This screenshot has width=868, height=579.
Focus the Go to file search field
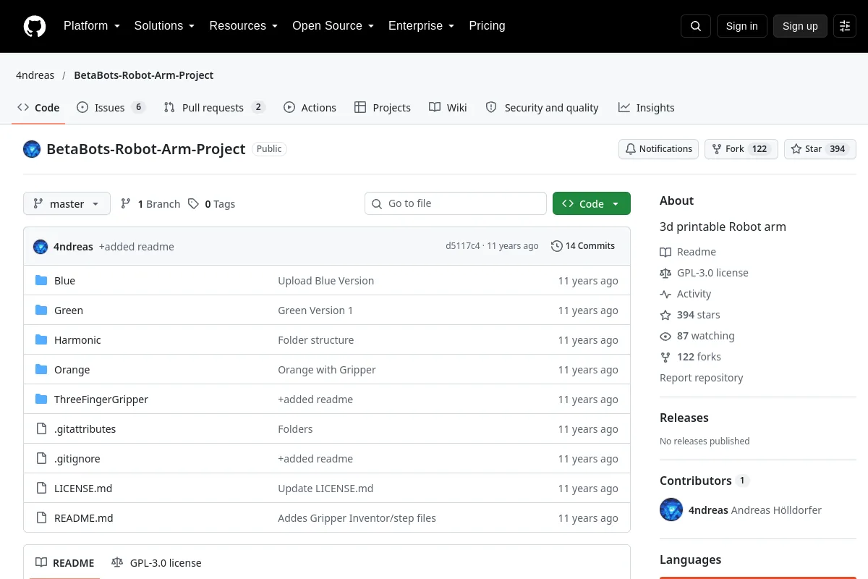pos(456,203)
